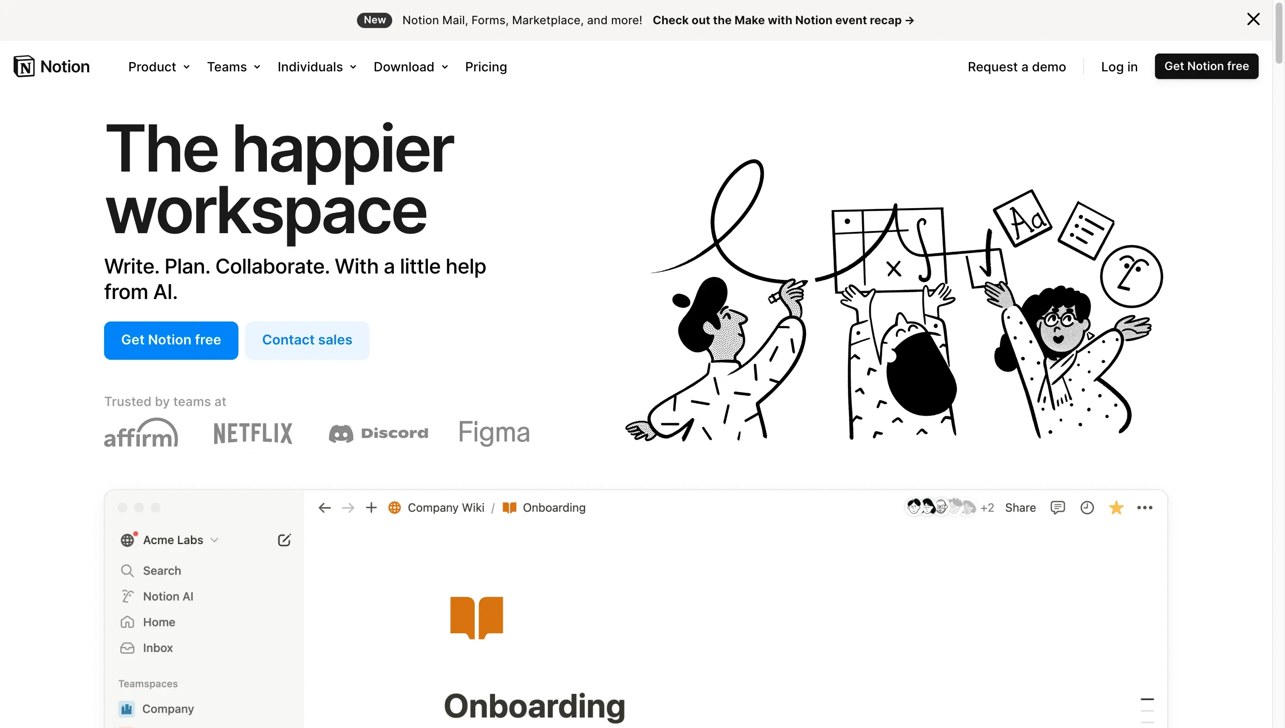Click the Request a demo link

click(x=1017, y=65)
